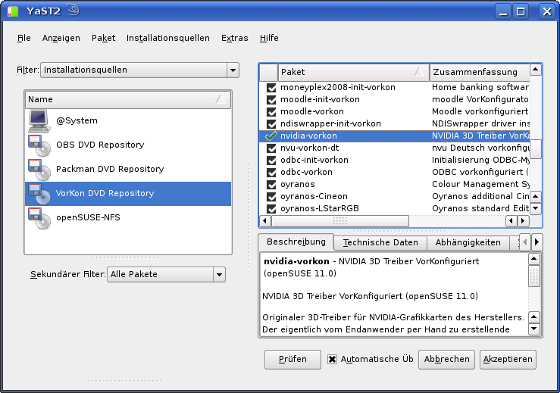Screen dimensions: 560x393
Task: Toggle the oyranos package checkbox
Action: pos(271,185)
